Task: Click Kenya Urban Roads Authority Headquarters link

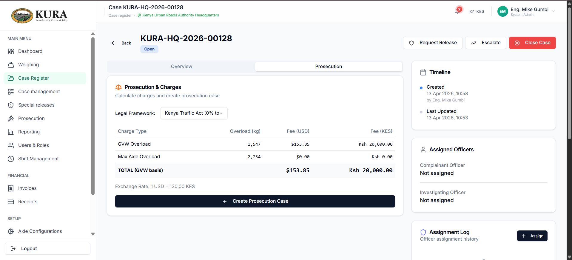Action: [x=181, y=15]
